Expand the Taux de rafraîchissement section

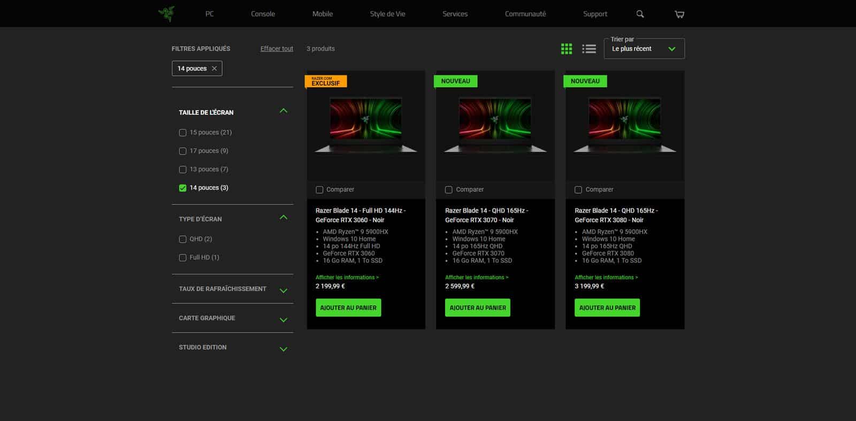(x=284, y=290)
